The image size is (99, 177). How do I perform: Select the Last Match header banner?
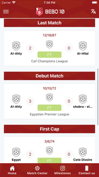(x=49, y=23)
